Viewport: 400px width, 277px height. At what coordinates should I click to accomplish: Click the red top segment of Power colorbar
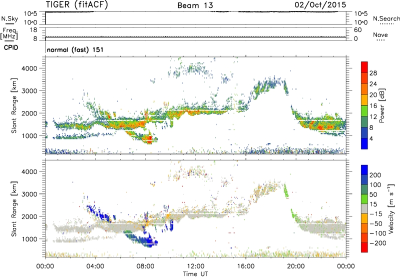[364, 67]
